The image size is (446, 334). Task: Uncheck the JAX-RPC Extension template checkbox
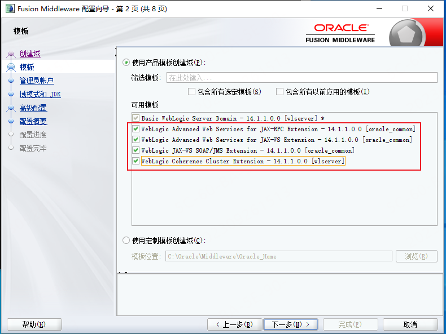[x=136, y=129]
